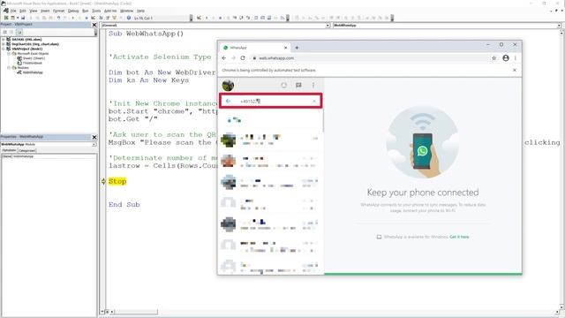Expand the OrgChartXL project node
The height and width of the screenshot is (318, 565).
point(4,44)
